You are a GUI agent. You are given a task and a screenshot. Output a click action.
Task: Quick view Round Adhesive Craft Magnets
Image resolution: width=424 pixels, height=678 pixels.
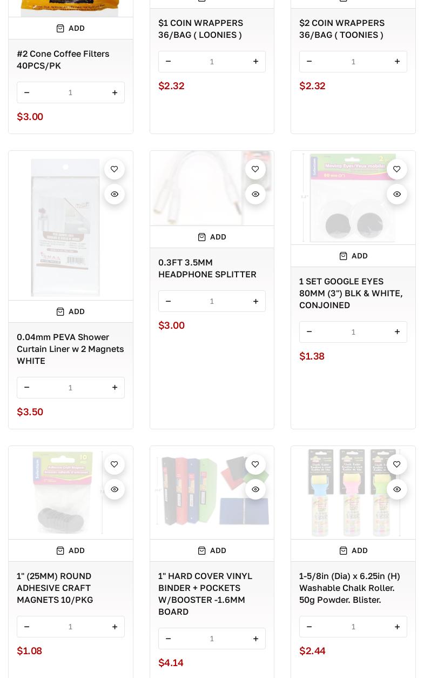click(x=115, y=489)
